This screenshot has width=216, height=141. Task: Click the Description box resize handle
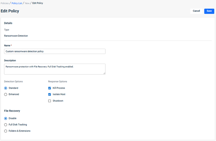click(104, 73)
